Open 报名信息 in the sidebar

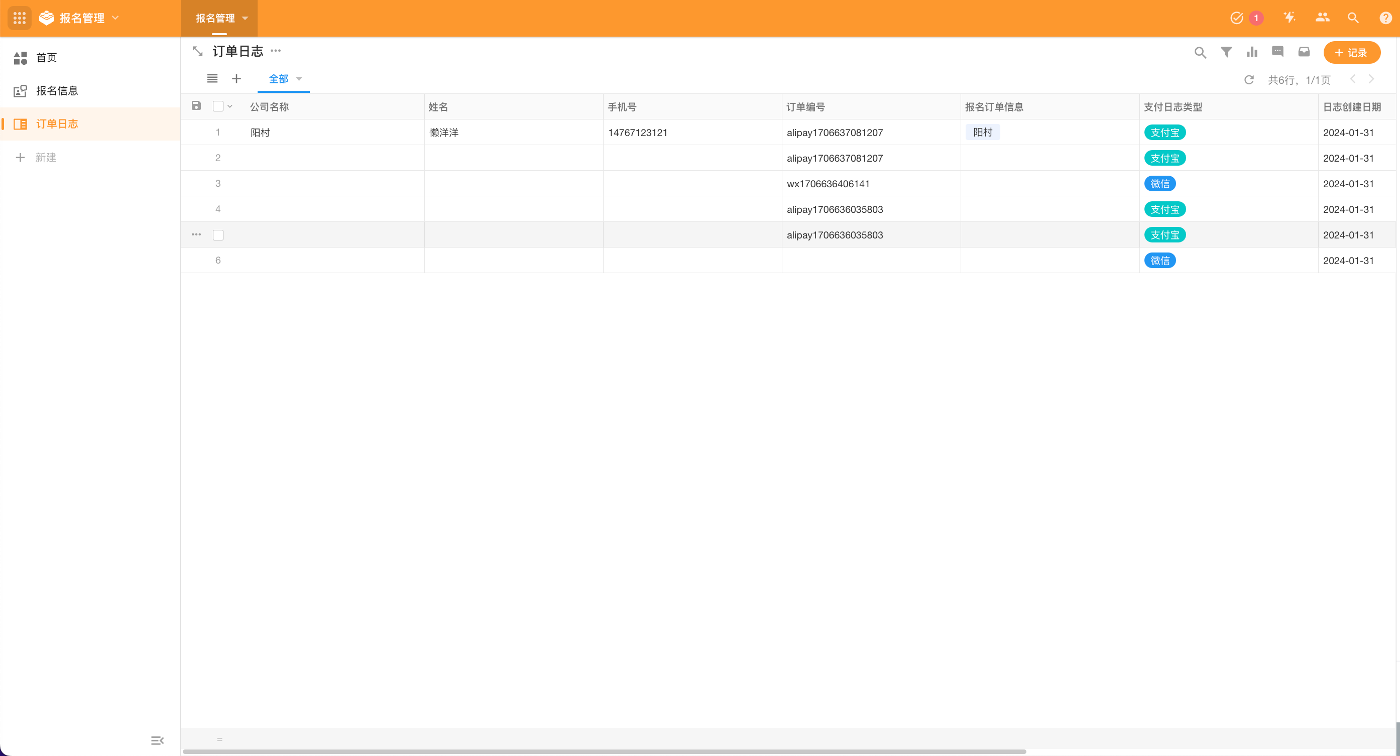tap(57, 91)
